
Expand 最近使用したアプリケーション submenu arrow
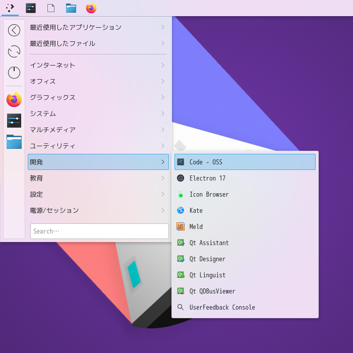point(163,27)
